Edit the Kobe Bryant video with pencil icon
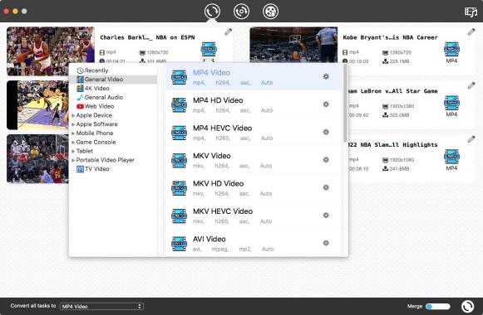 click(471, 32)
